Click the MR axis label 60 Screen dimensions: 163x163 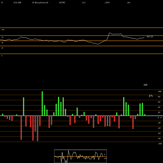159,102
